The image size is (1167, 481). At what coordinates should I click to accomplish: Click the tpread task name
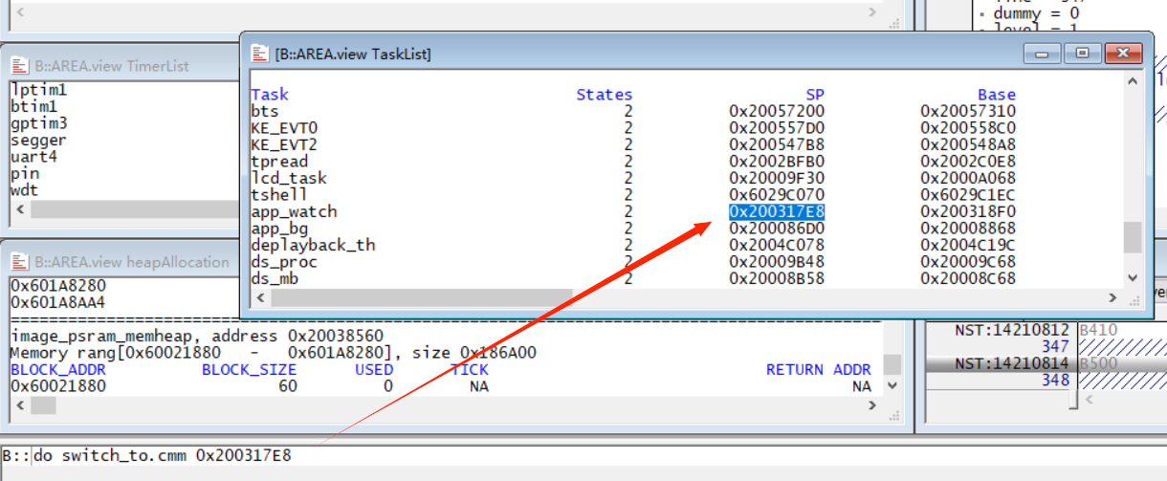(x=279, y=162)
